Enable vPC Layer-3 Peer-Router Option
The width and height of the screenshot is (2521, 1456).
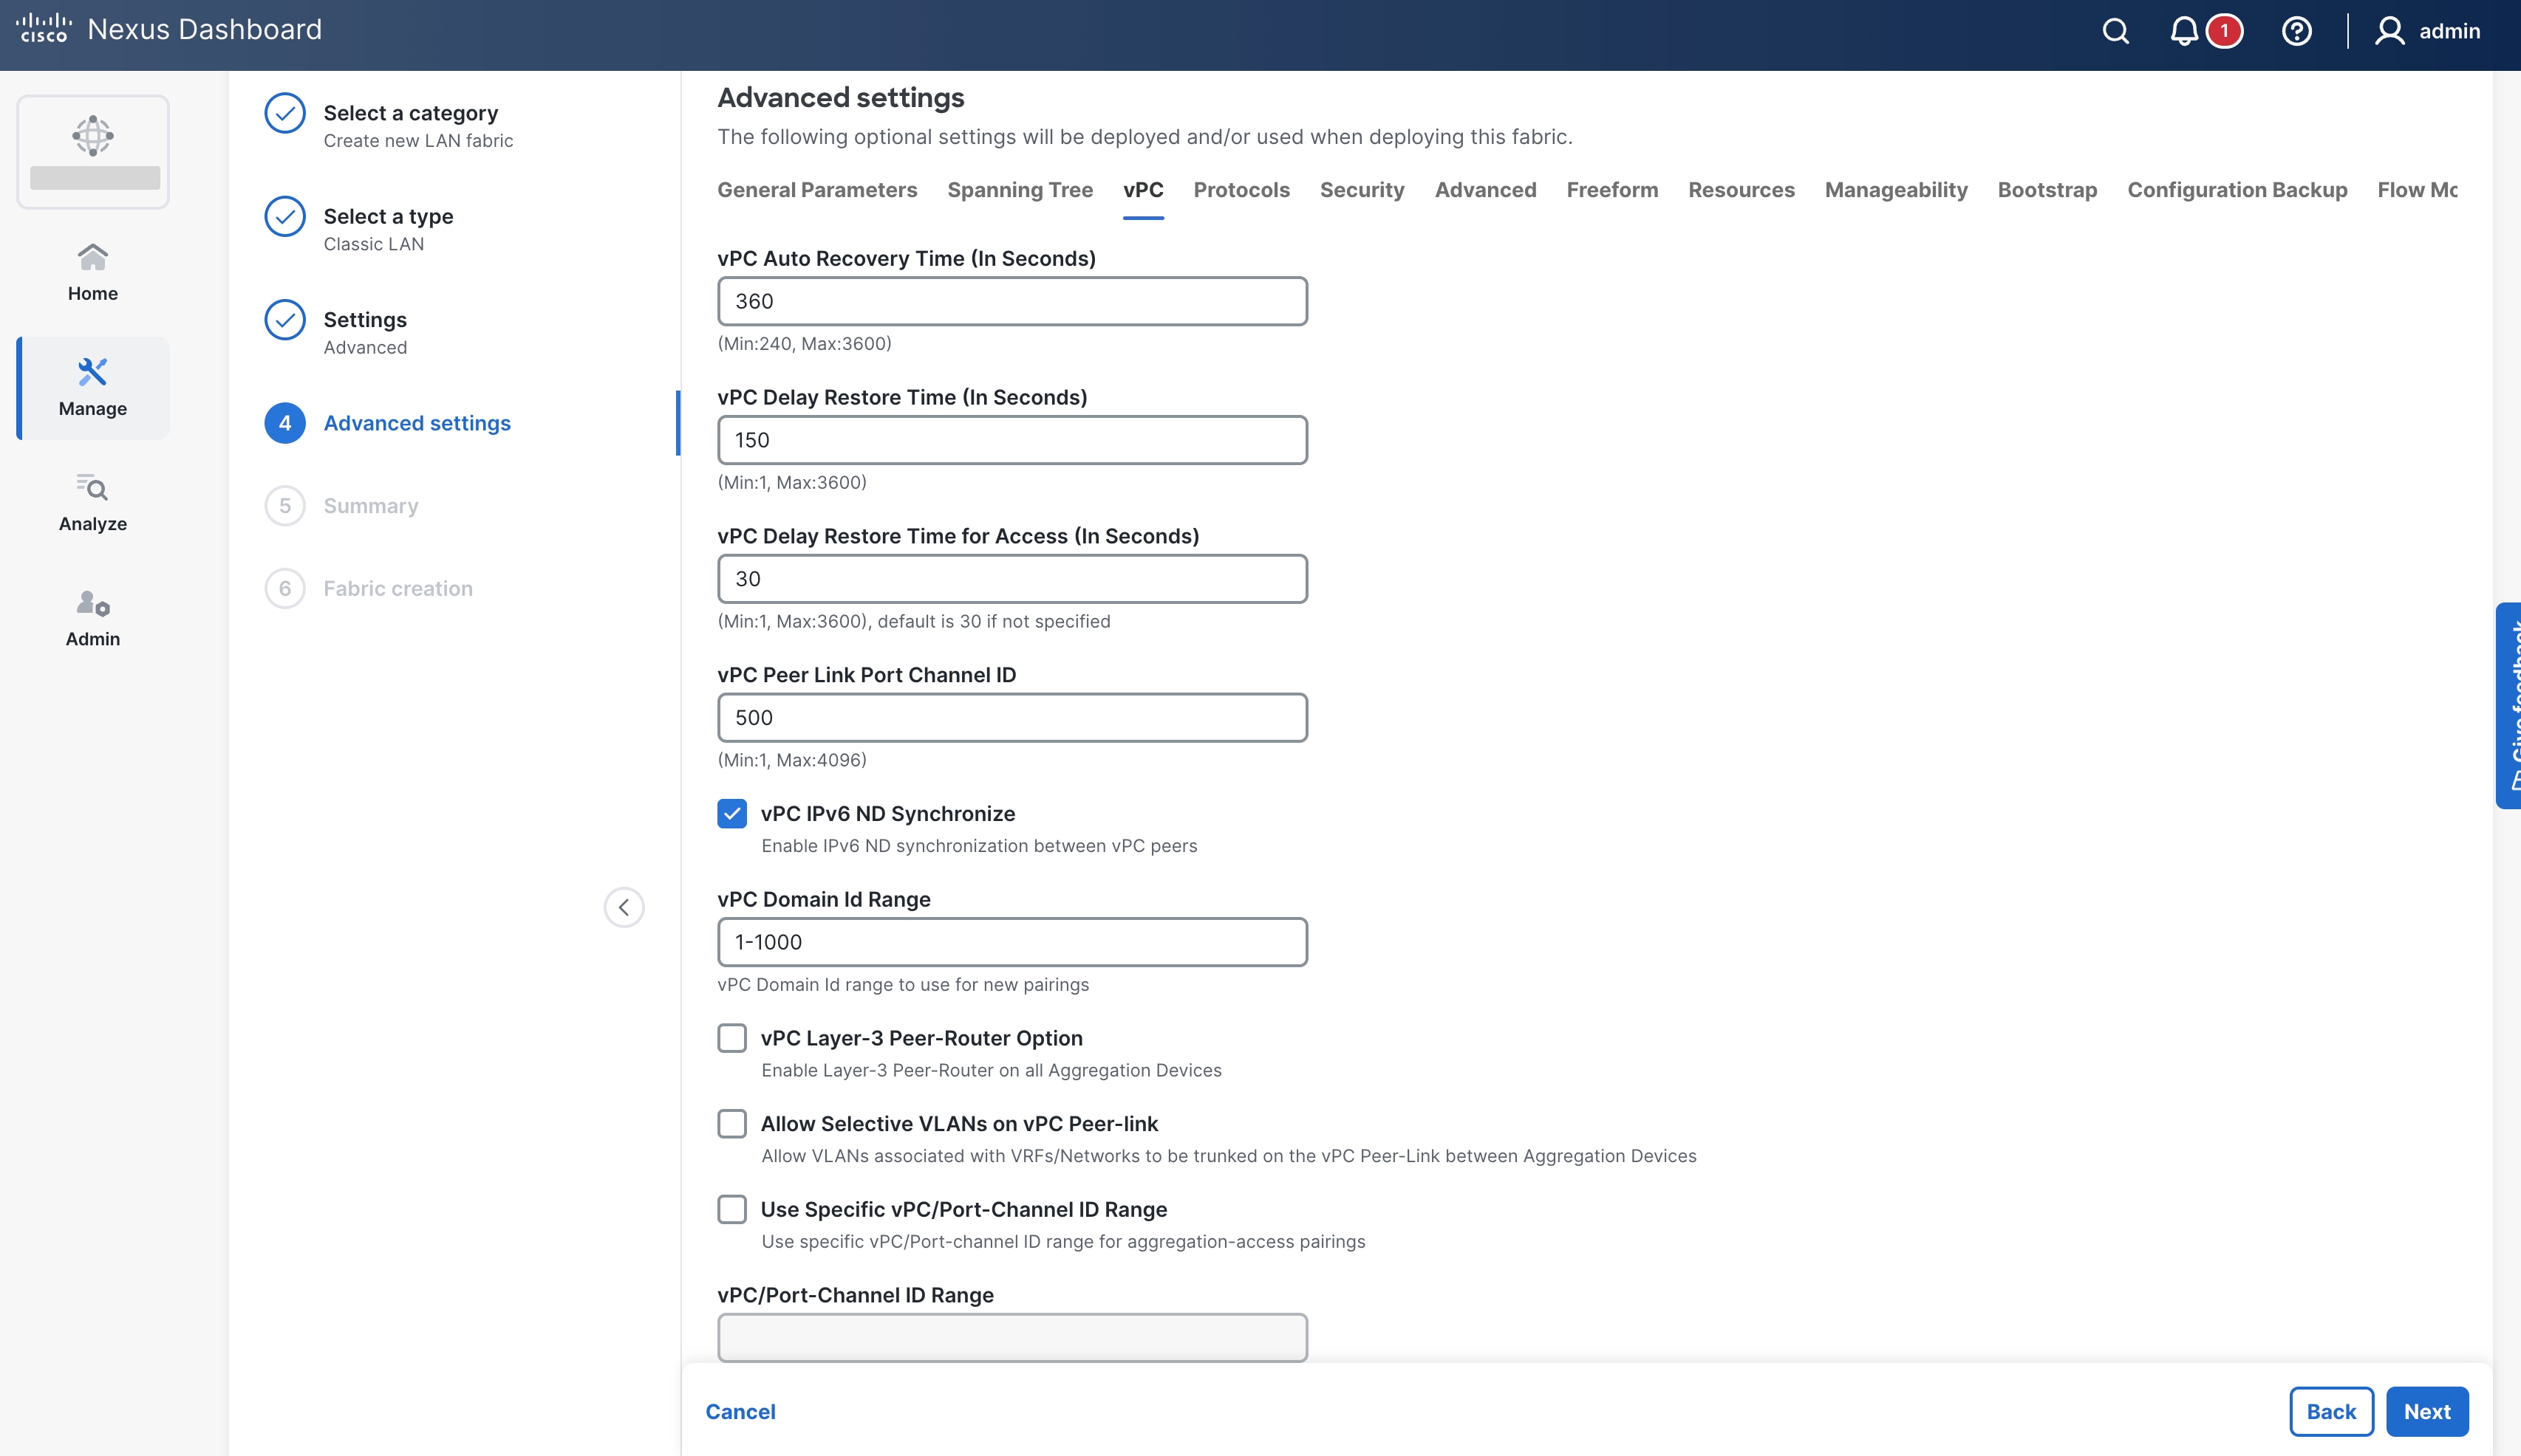pyautogui.click(x=732, y=1038)
